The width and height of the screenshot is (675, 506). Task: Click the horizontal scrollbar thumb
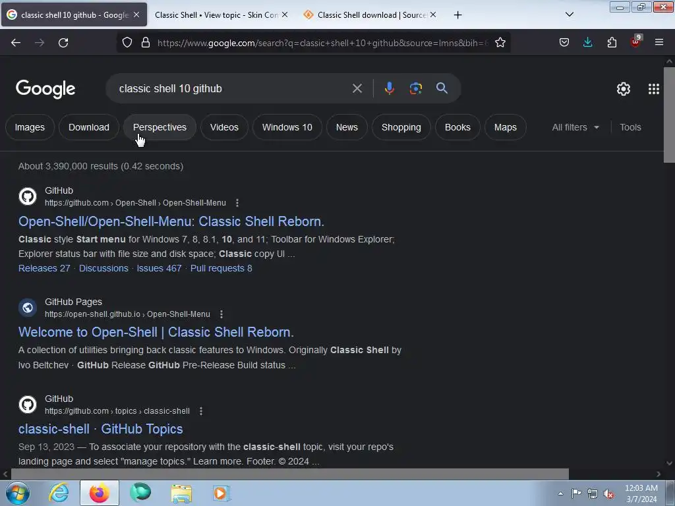pos(290,474)
